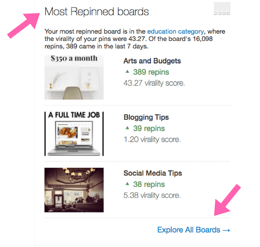Click the green up-arrow beside 38 repins
This screenshot has height=247, width=260.
(x=127, y=184)
